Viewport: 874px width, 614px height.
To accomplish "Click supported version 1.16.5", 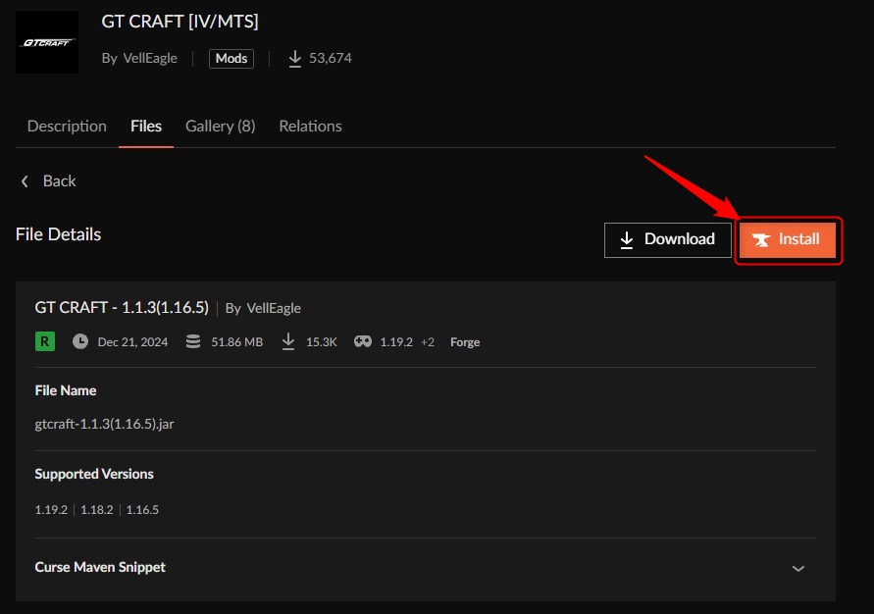I will click(x=142, y=510).
